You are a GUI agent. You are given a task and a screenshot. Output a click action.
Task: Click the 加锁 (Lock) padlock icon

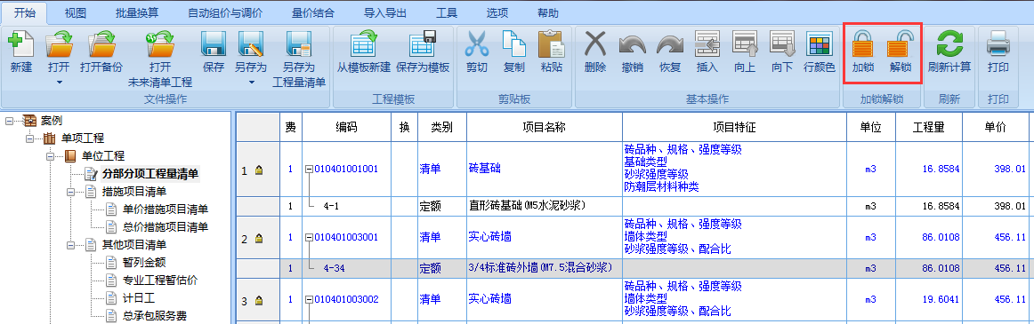862,44
